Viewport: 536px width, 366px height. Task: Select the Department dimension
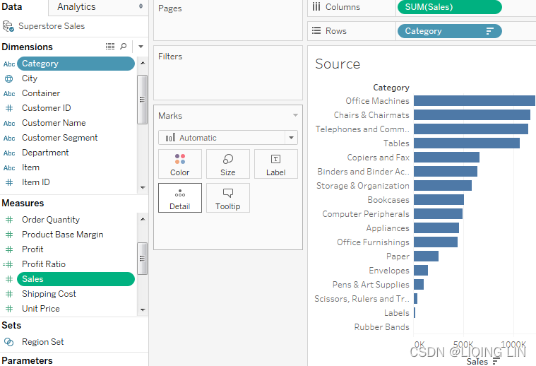[45, 153]
